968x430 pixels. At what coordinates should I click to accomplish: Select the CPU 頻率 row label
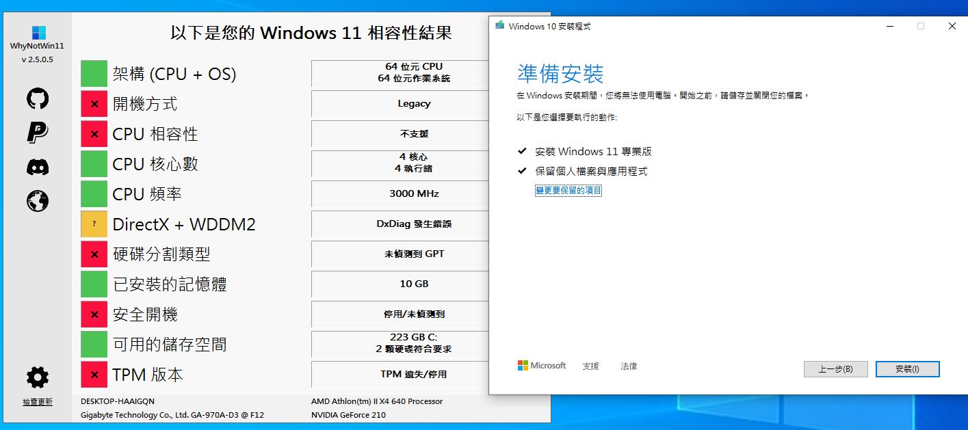pyautogui.click(x=147, y=194)
